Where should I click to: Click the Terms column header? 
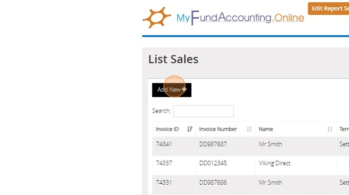point(344,129)
